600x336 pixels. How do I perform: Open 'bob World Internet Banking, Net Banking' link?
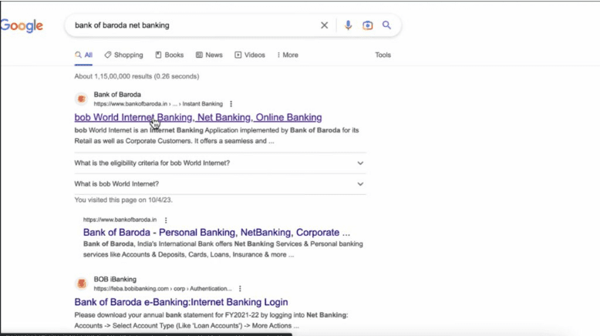click(x=198, y=117)
